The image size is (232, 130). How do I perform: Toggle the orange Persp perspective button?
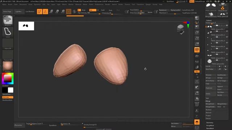pyautogui.click(x=197, y=50)
